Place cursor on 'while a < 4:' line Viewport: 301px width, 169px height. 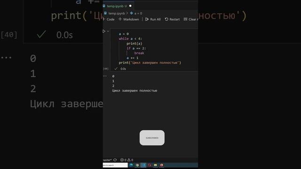130,38
